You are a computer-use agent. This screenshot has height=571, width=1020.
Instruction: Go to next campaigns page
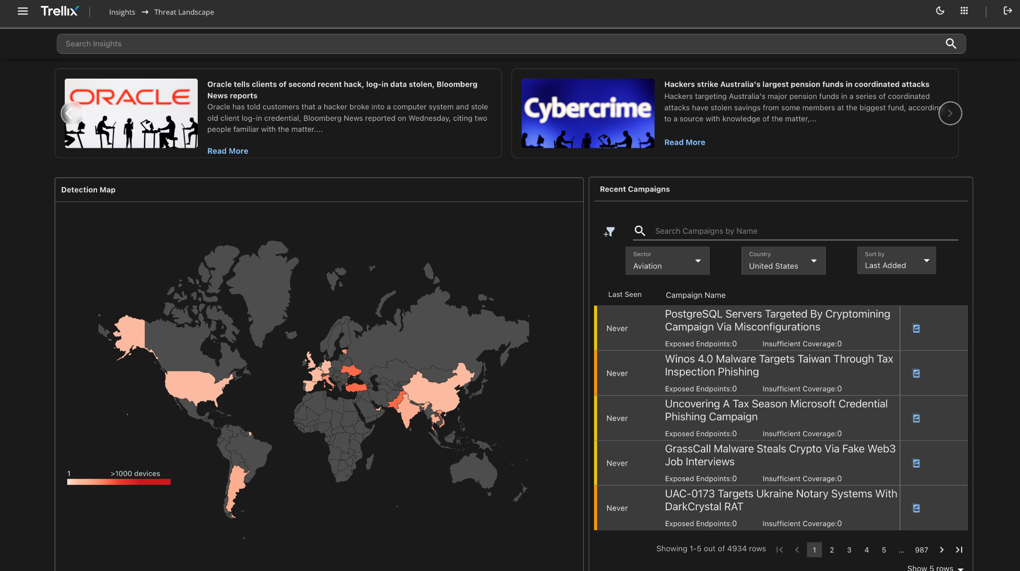point(941,550)
